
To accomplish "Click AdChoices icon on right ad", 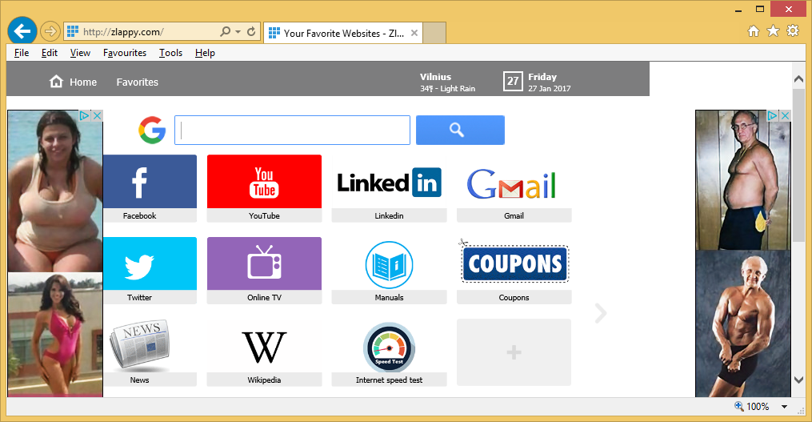I will (x=773, y=115).
